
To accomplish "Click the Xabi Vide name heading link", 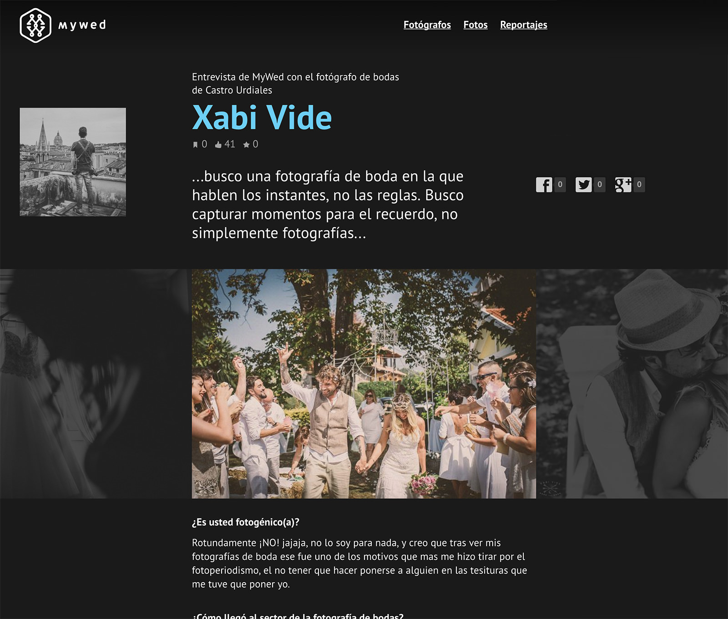I will (262, 117).
